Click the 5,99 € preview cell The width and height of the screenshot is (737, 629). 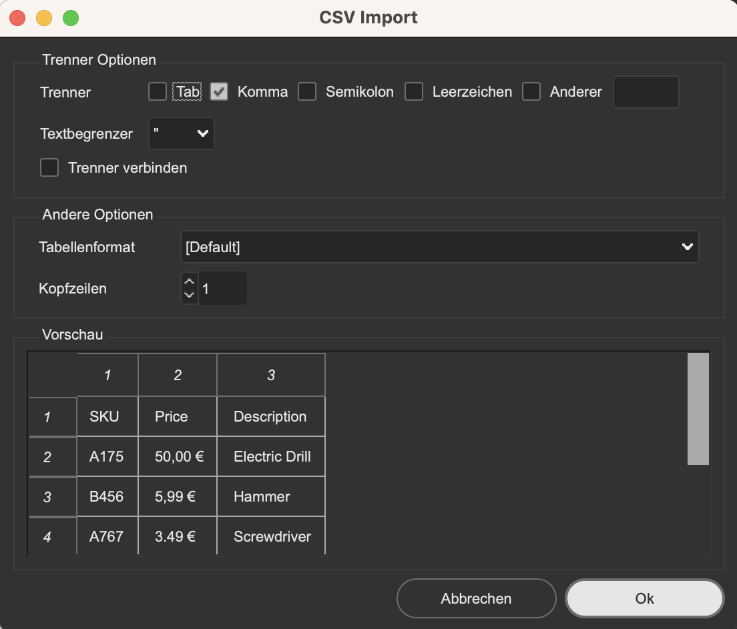[178, 496]
